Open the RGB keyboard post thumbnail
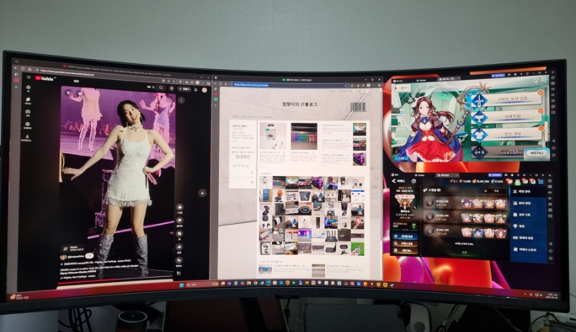Viewport: 576px width, 332px height. [304, 136]
